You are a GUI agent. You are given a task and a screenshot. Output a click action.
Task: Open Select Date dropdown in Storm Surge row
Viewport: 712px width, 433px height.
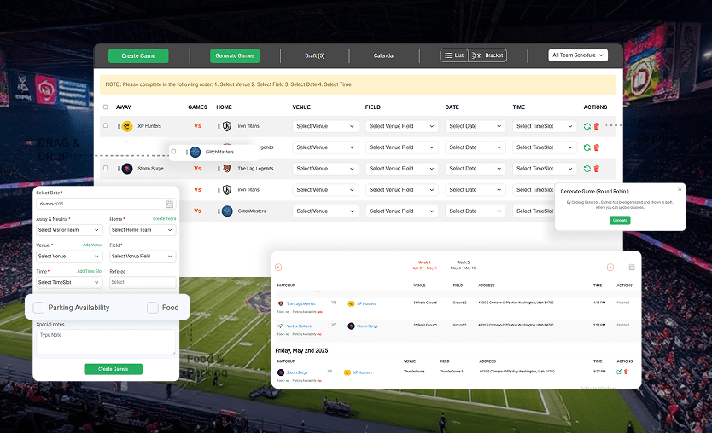coord(476,169)
